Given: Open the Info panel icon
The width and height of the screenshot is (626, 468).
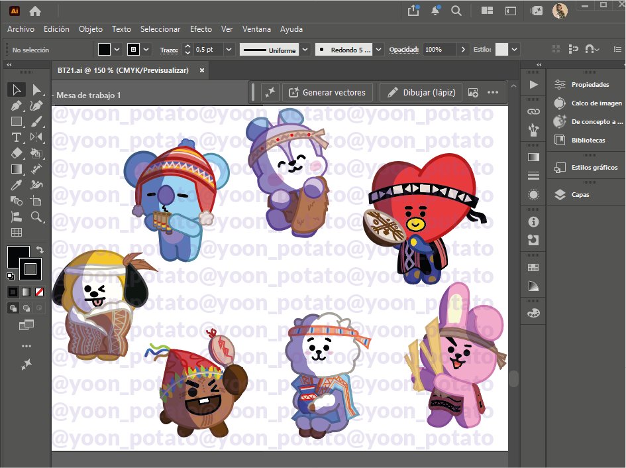Looking at the screenshot, I should click(533, 222).
